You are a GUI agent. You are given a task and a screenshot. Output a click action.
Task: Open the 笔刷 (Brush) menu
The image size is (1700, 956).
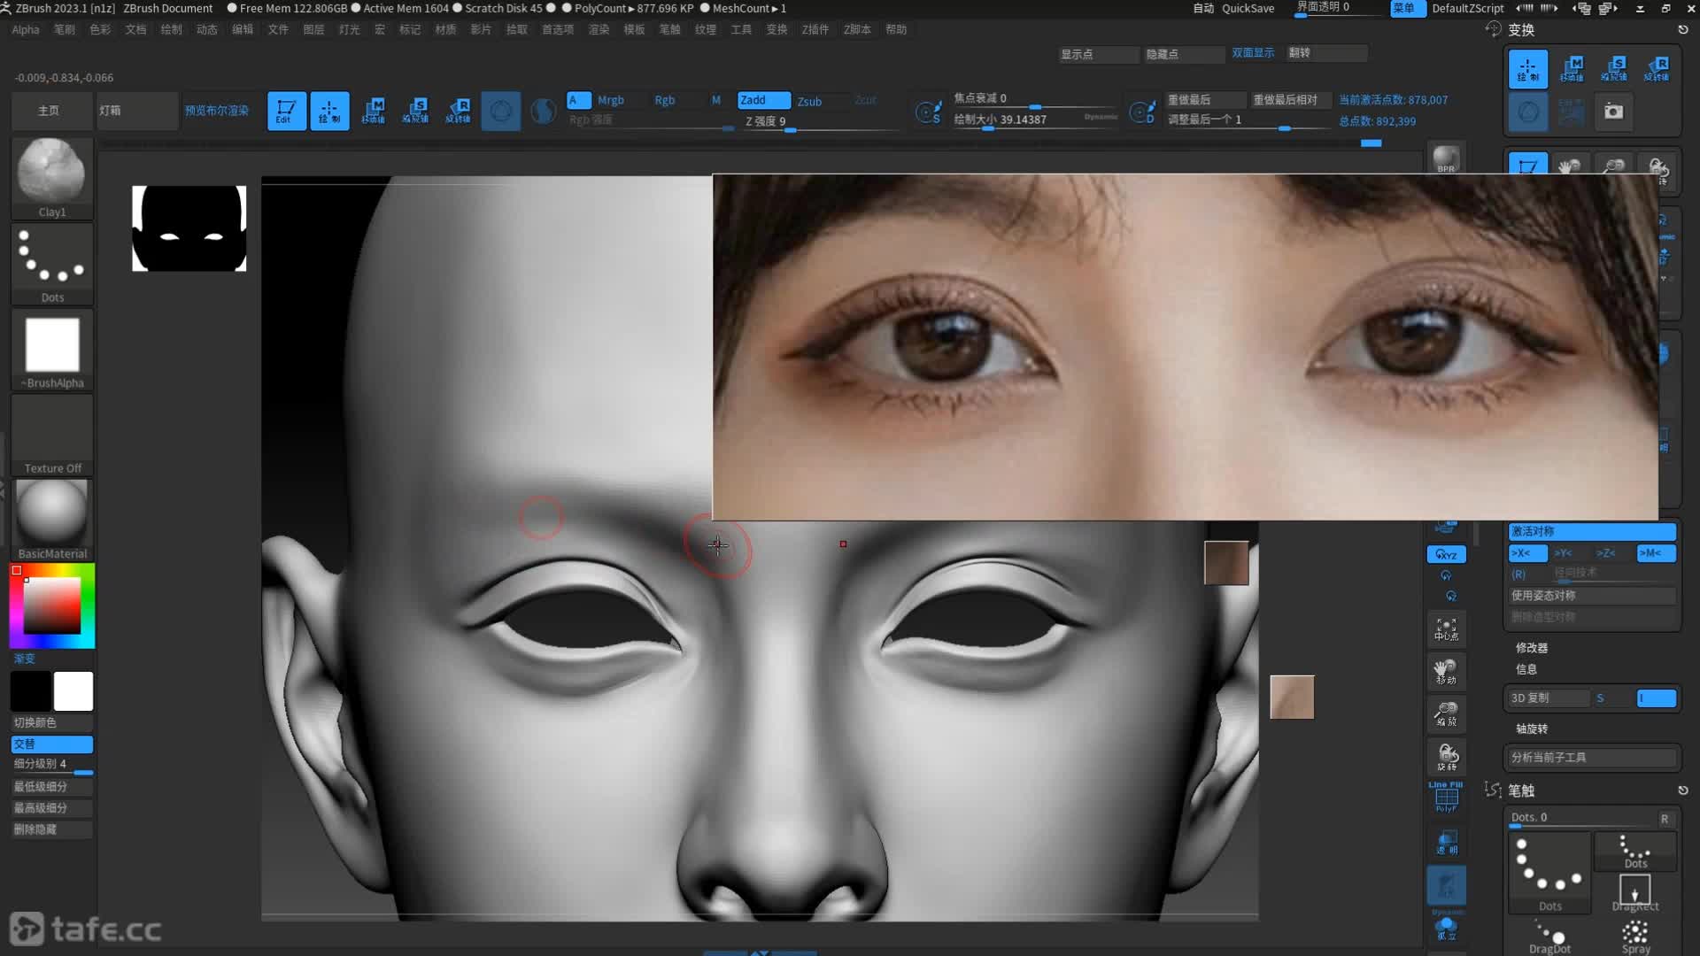click(64, 29)
